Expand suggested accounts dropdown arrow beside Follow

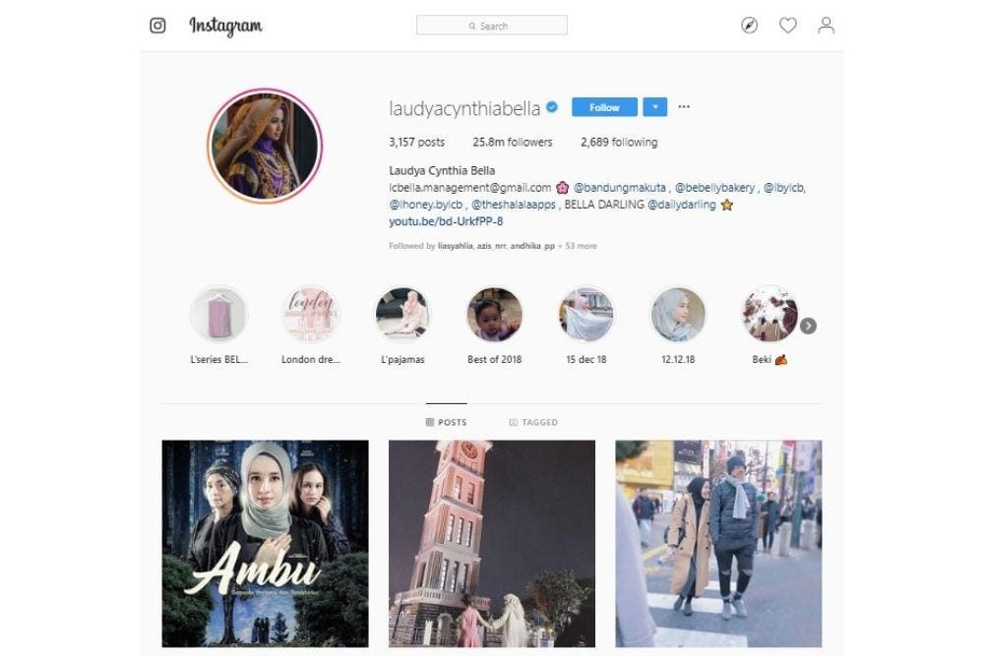[655, 107]
